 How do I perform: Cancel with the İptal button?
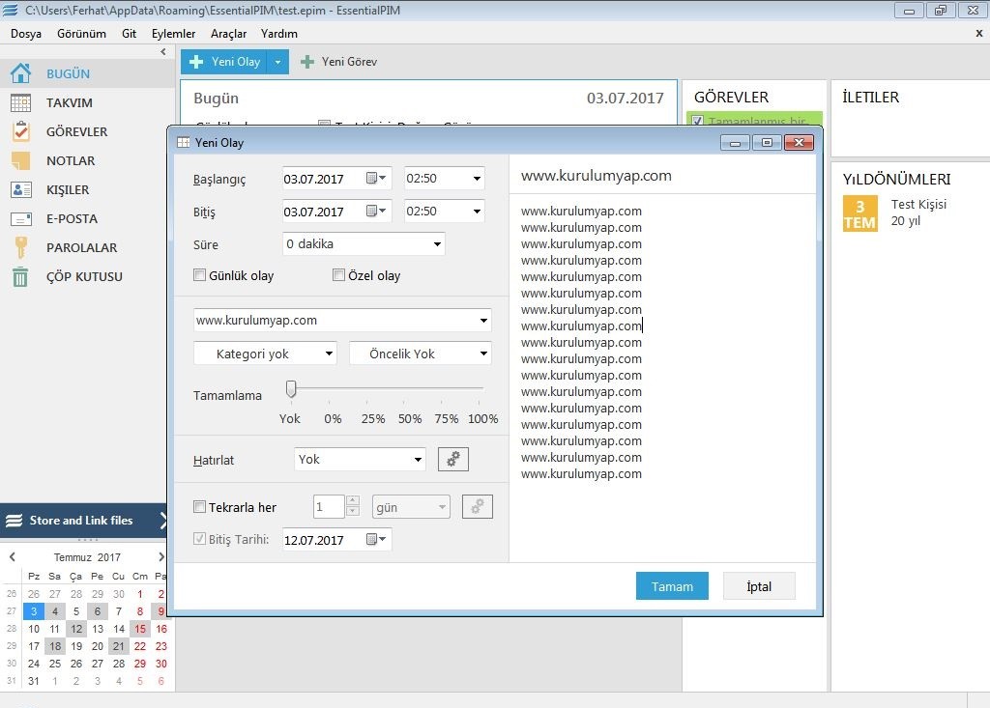[759, 586]
